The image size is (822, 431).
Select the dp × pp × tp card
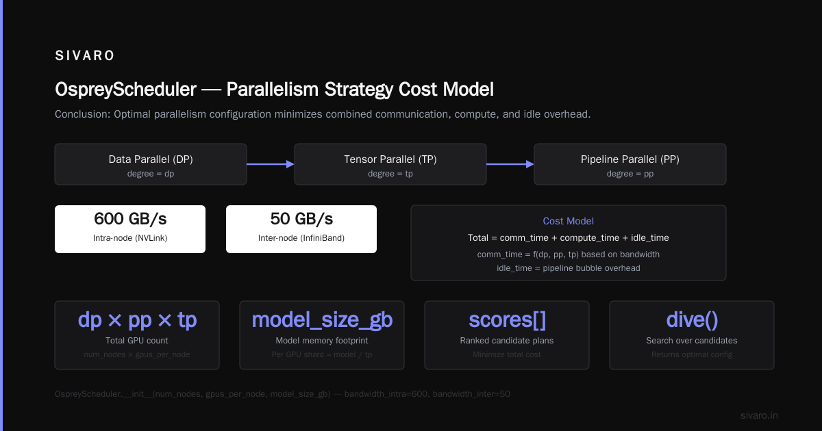tap(137, 335)
